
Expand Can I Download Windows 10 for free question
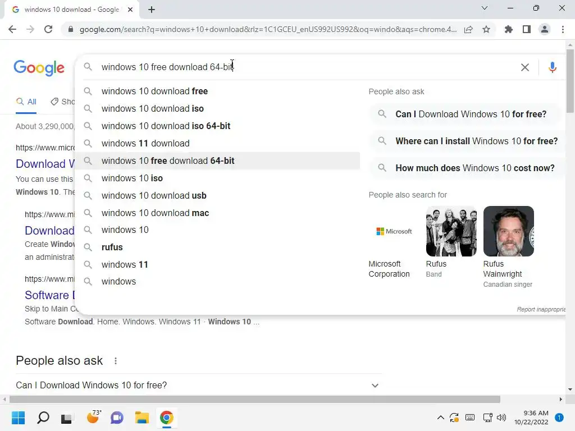click(x=198, y=386)
